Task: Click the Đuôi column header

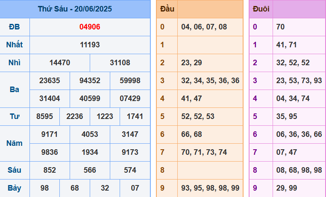Action: tap(261, 9)
